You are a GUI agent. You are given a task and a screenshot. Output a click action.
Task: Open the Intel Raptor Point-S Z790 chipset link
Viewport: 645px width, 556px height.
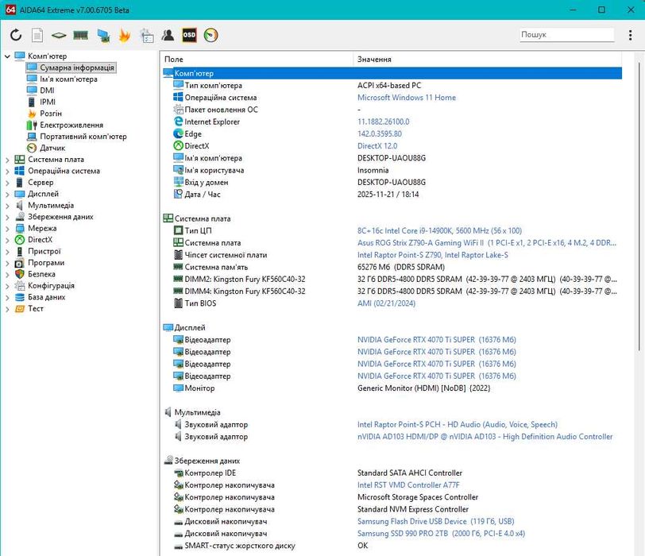click(432, 255)
